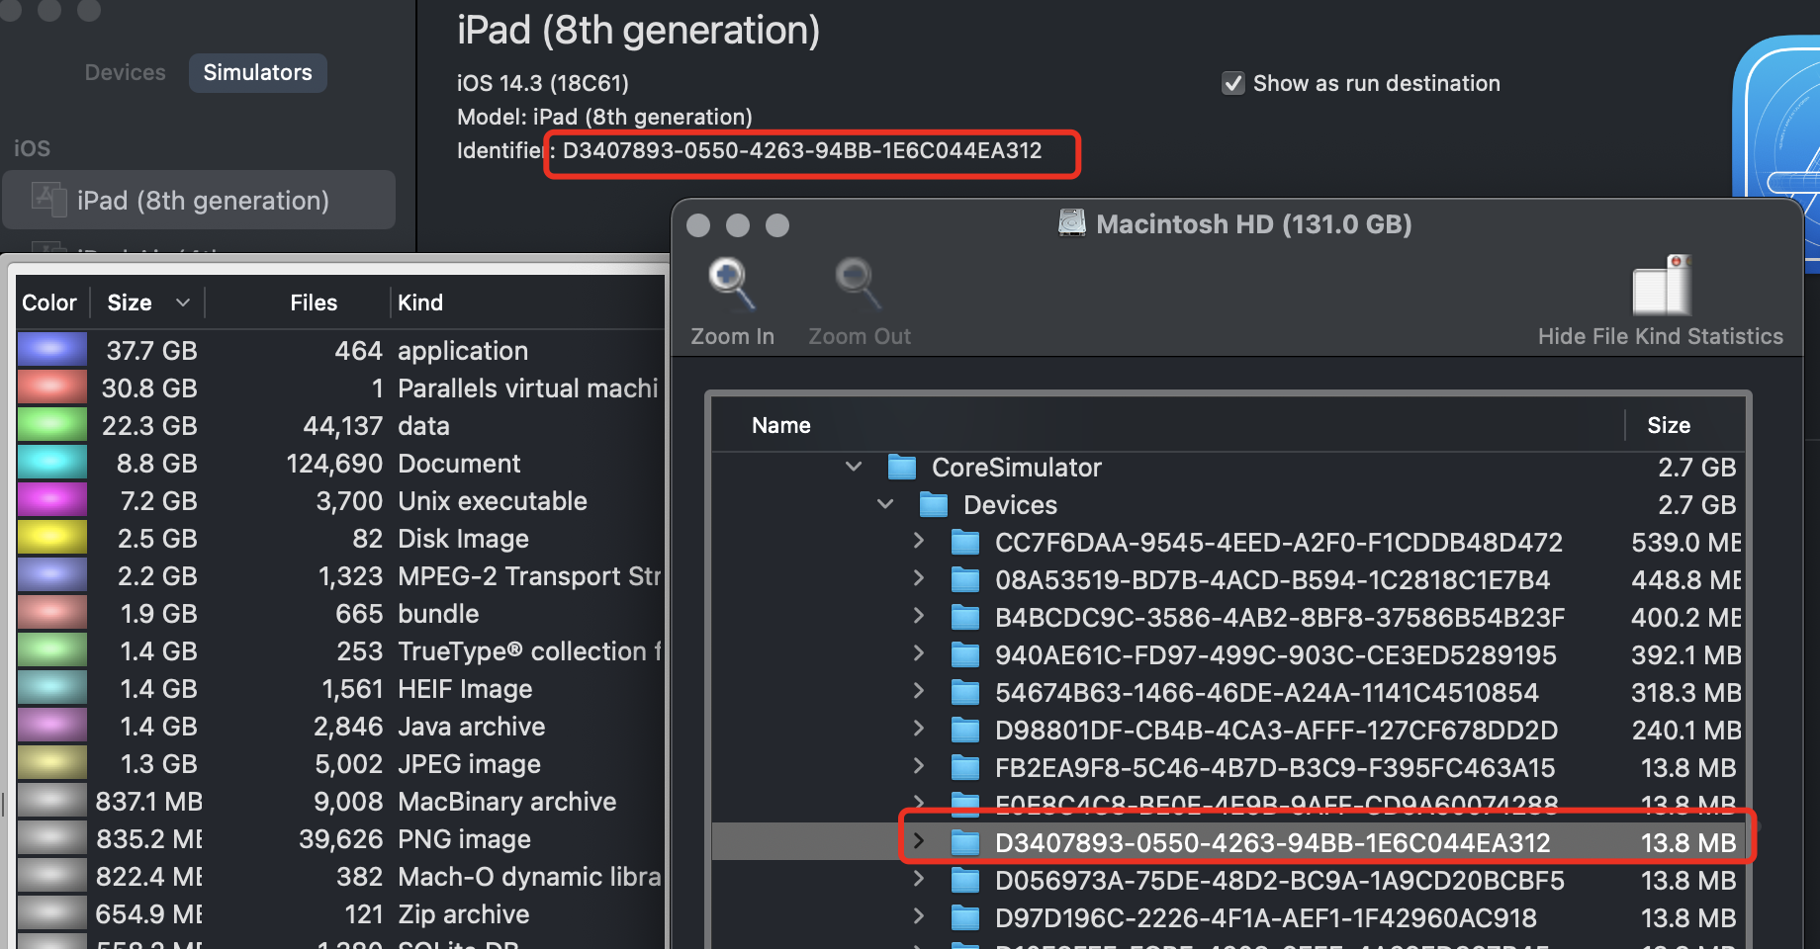1820x949 pixels.
Task: Expand the D97D196C-2226-4F1A folder
Action: [919, 916]
